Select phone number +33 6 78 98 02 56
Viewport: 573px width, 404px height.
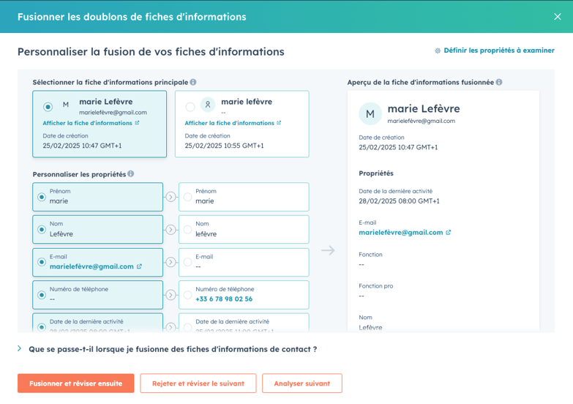coord(188,295)
